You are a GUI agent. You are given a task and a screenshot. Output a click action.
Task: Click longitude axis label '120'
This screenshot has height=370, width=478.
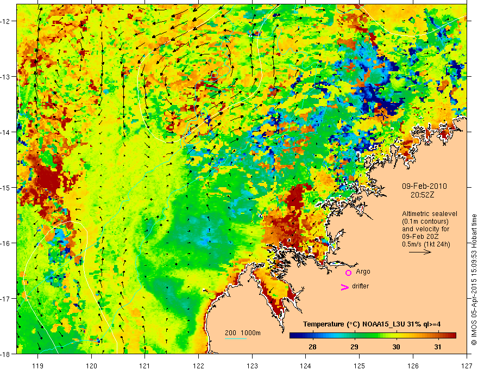pos(91,366)
